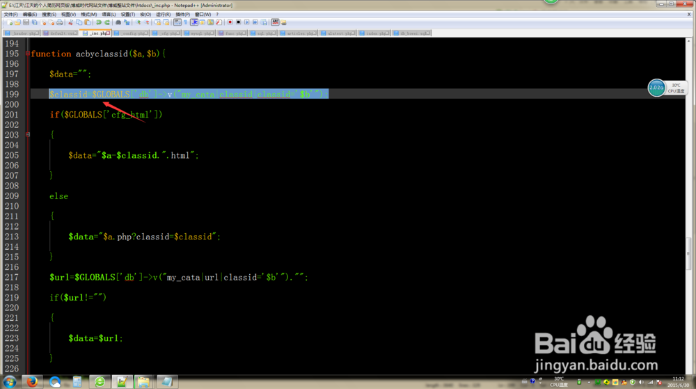Click the scroll-up arrow of the editor
This screenshot has height=389, width=696.
click(x=688, y=41)
